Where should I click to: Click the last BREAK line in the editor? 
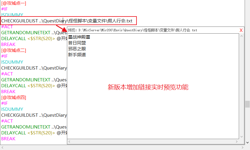(x=8, y=139)
